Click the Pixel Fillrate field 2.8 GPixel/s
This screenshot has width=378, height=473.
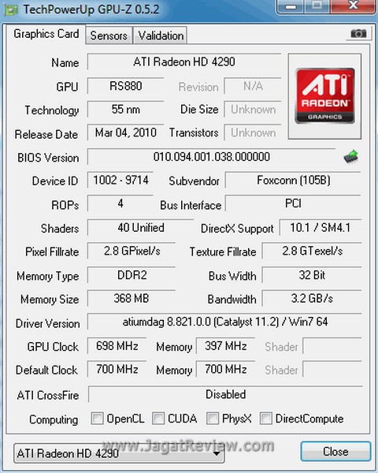click(132, 251)
